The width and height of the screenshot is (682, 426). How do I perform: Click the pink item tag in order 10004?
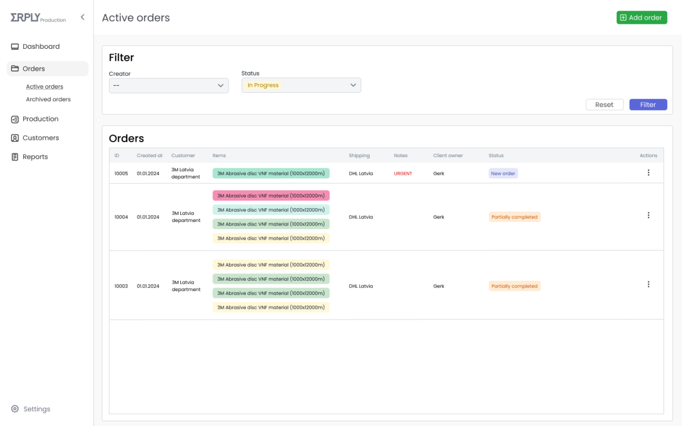click(x=271, y=196)
